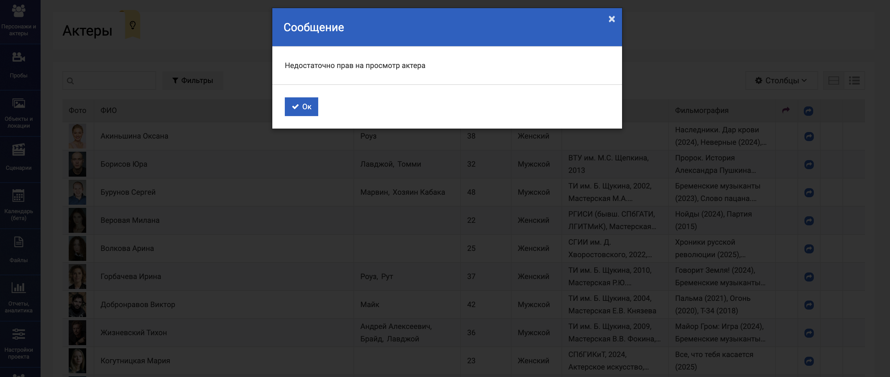This screenshot has width=890, height=377.
Task: Select the name Бурунов Сергей
Action: 128,192
